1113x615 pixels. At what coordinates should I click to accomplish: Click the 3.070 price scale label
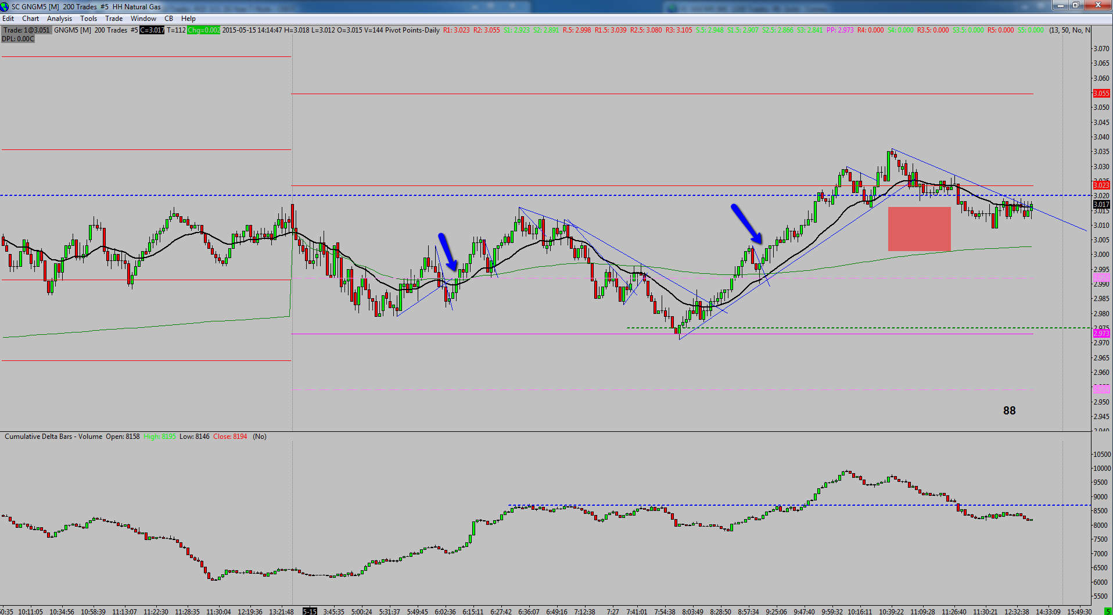(x=1101, y=48)
